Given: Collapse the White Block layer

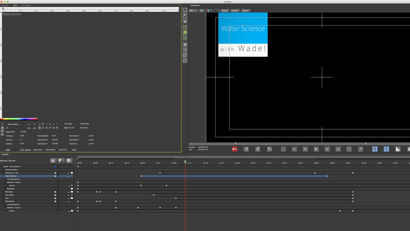Looking at the screenshot, I should 3,201.
